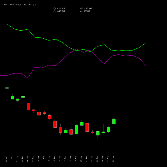Select the 18 Aug date label
Image resolution: width=167 pixels, height=167 pixels.
coord(70,159)
